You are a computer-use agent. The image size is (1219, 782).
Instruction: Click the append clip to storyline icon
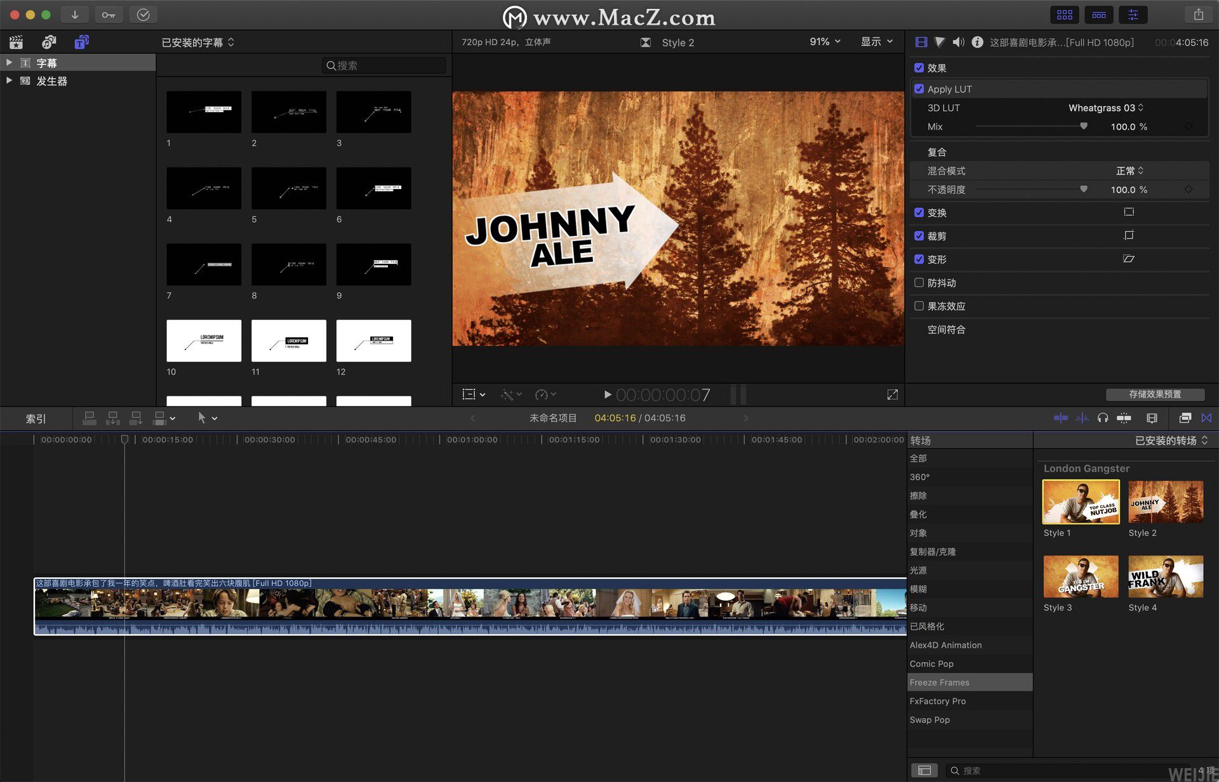click(x=136, y=418)
